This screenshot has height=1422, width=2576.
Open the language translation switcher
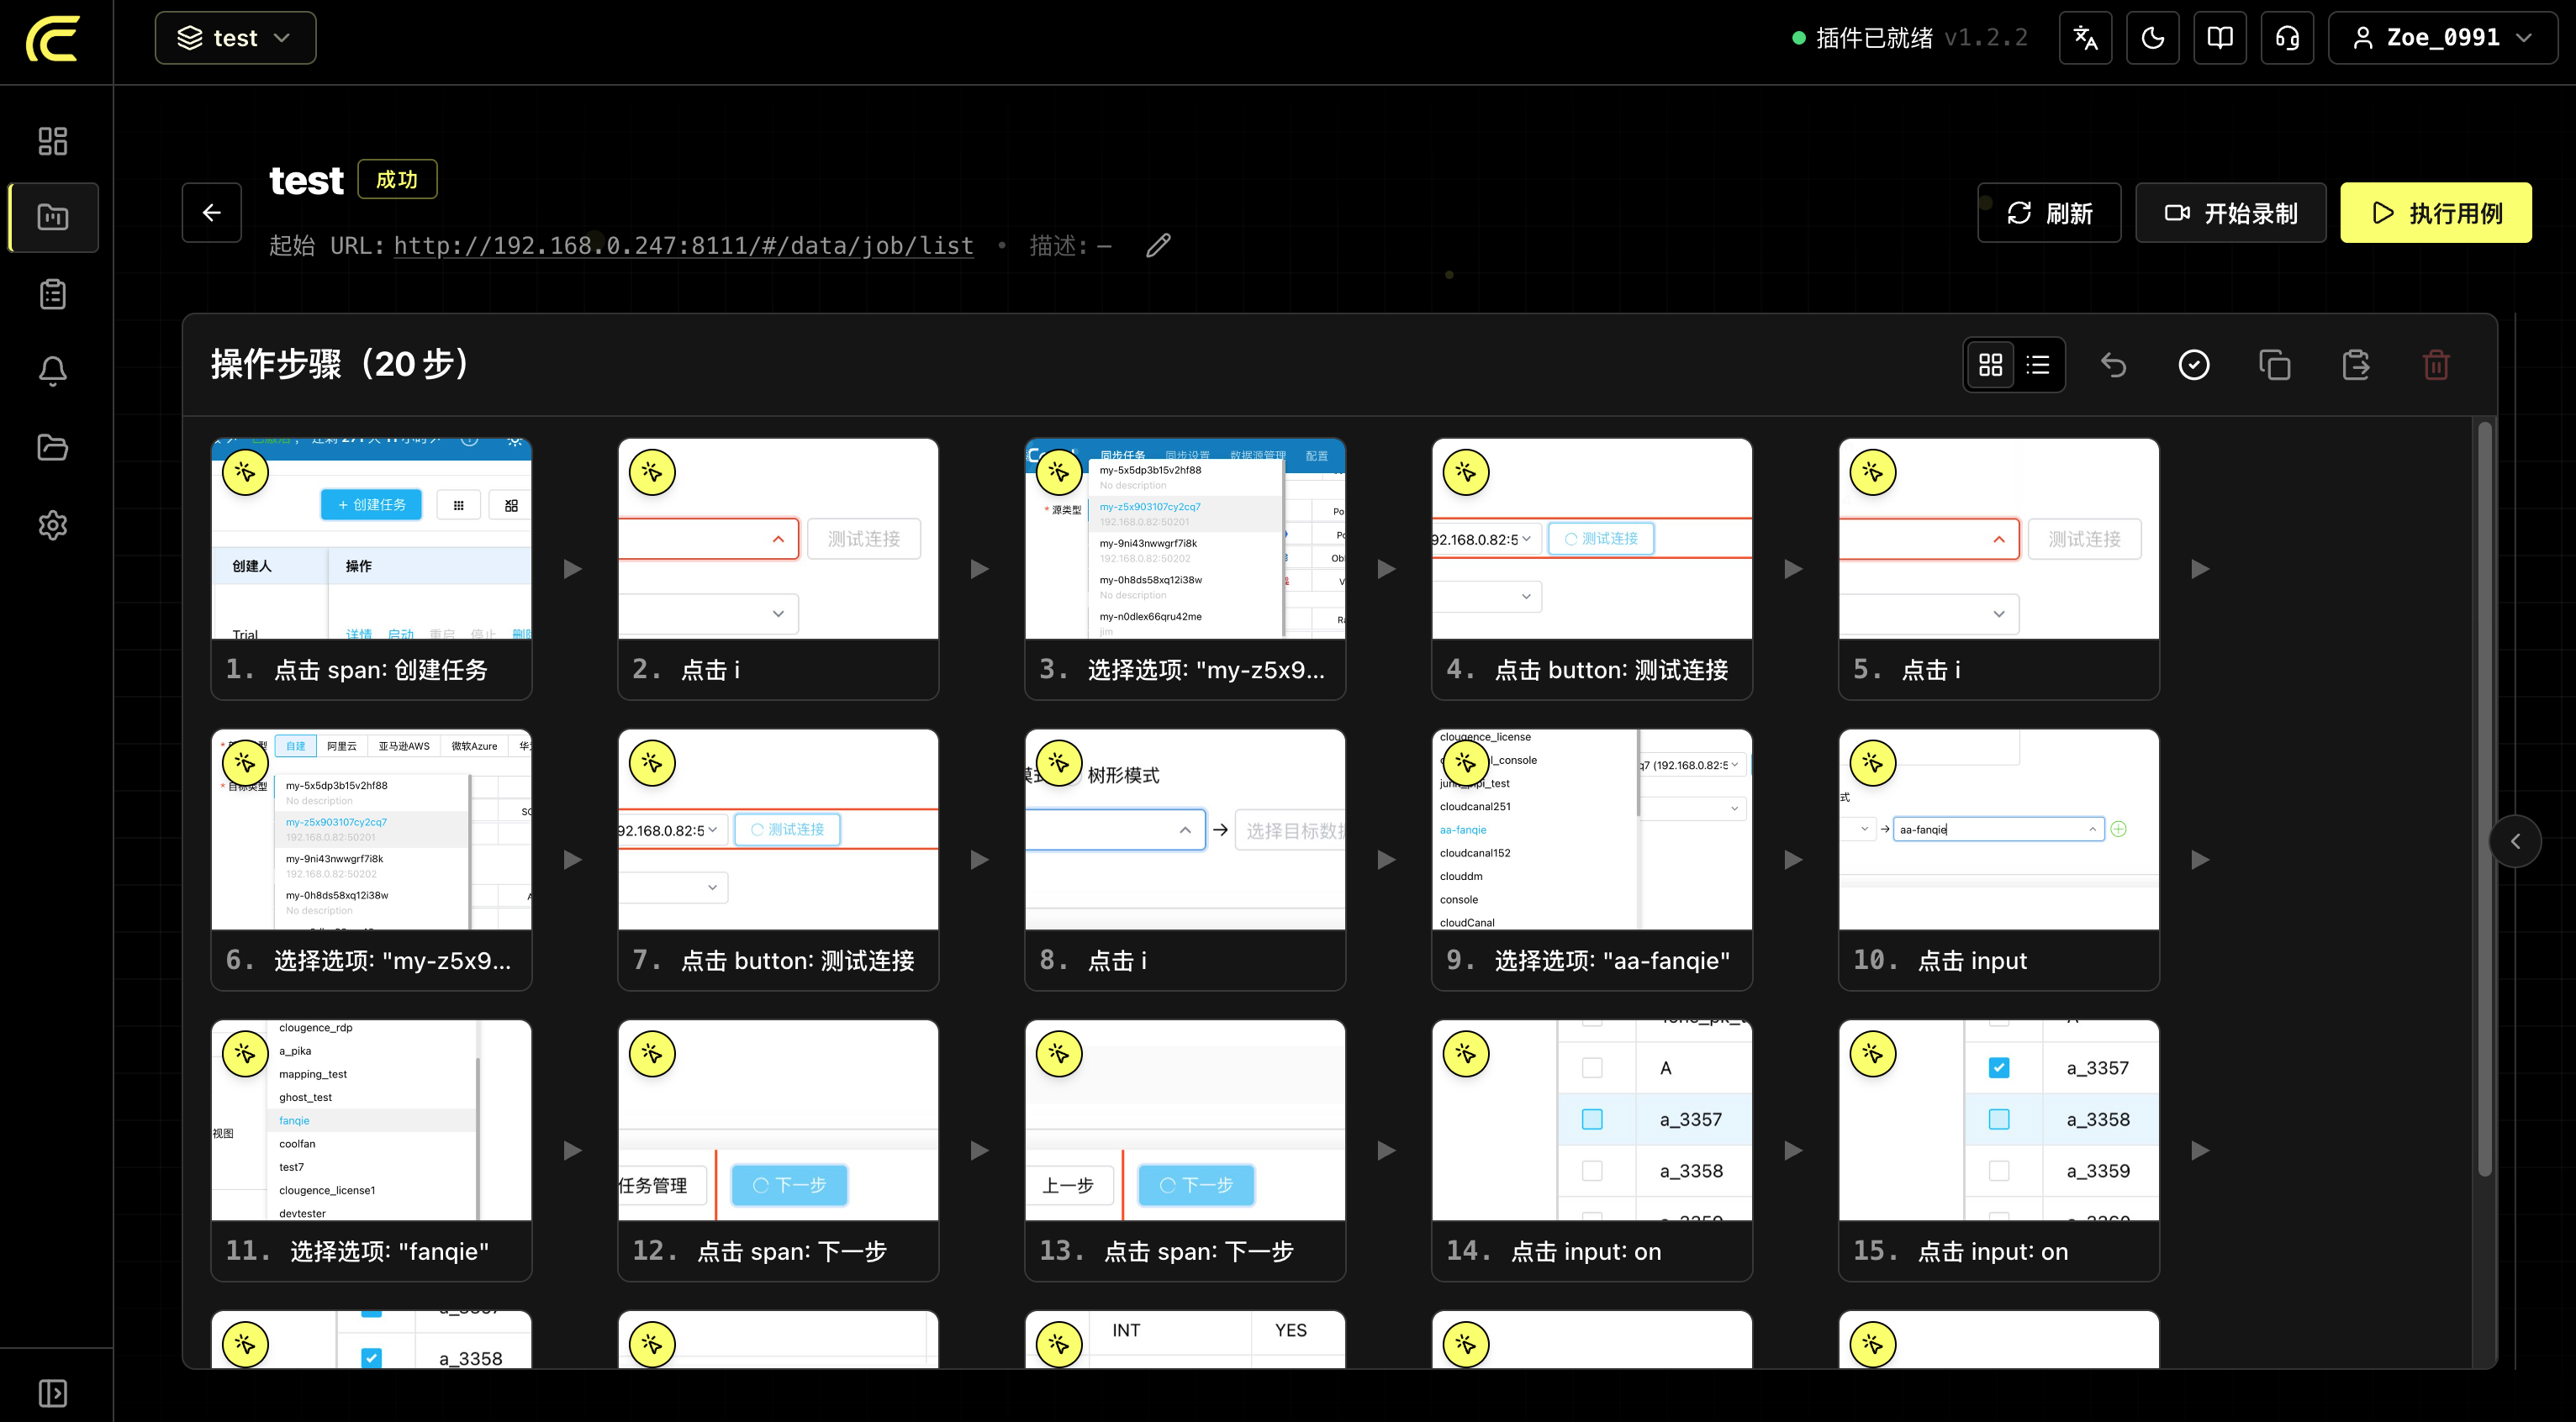click(x=2085, y=38)
